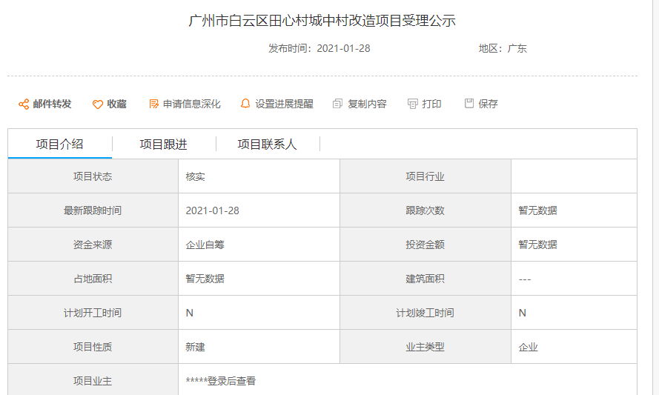The height and width of the screenshot is (395, 659).
Task: Switch to the 项目介绍 tab
Action: point(59,145)
